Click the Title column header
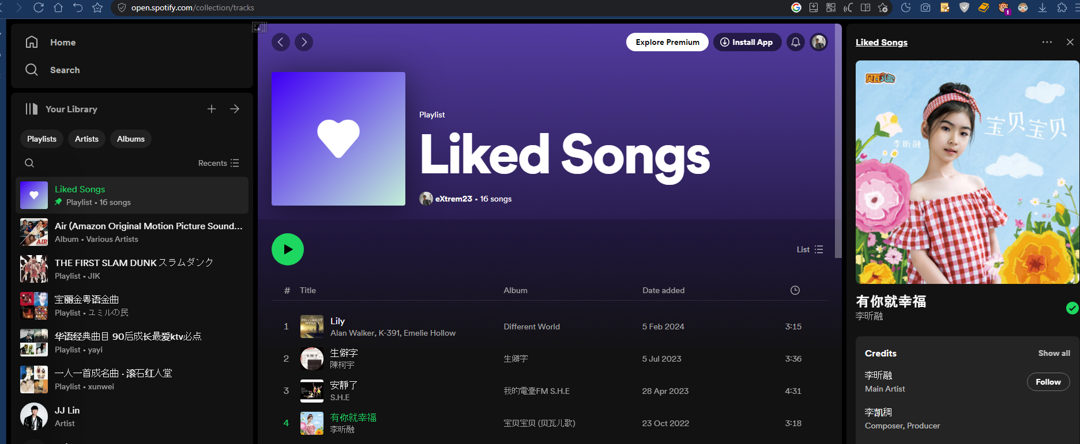Viewport: 1080px width, 444px height. pyautogui.click(x=308, y=290)
